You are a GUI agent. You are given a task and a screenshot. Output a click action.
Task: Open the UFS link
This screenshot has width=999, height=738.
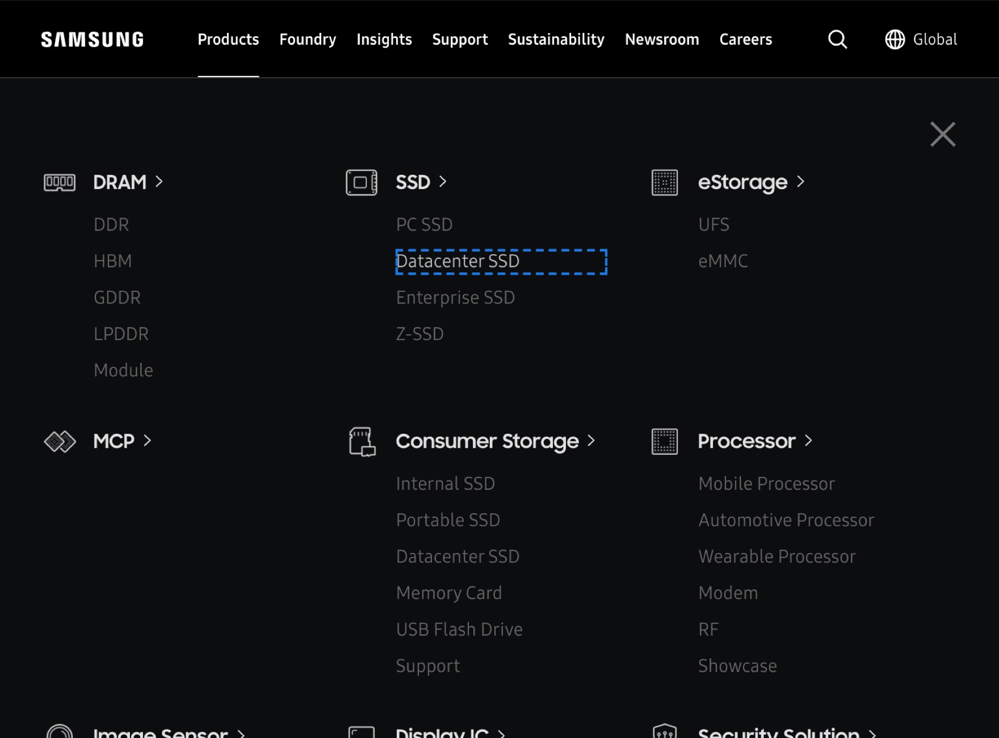coord(713,224)
